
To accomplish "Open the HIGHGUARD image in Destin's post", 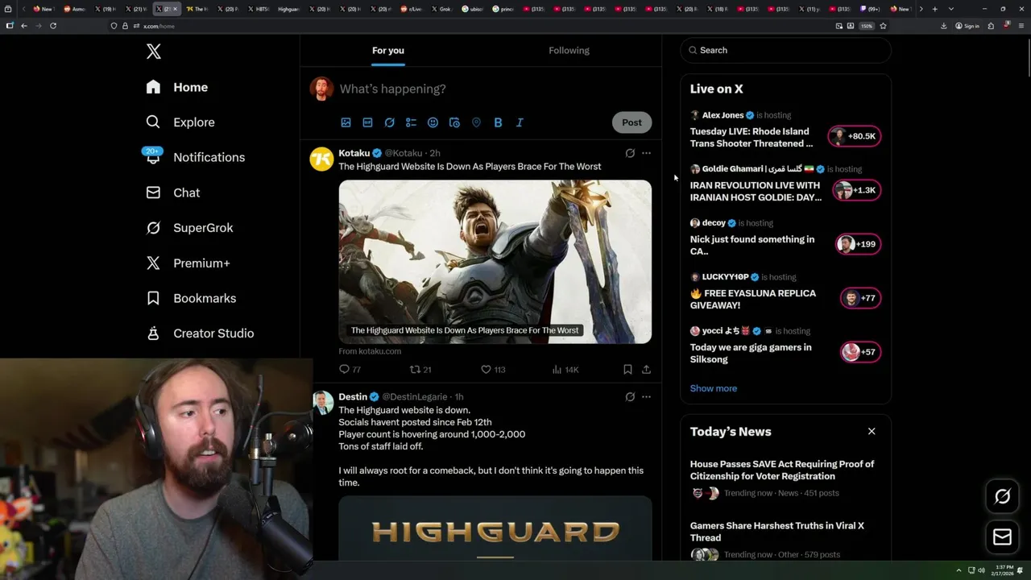I will [x=495, y=528].
